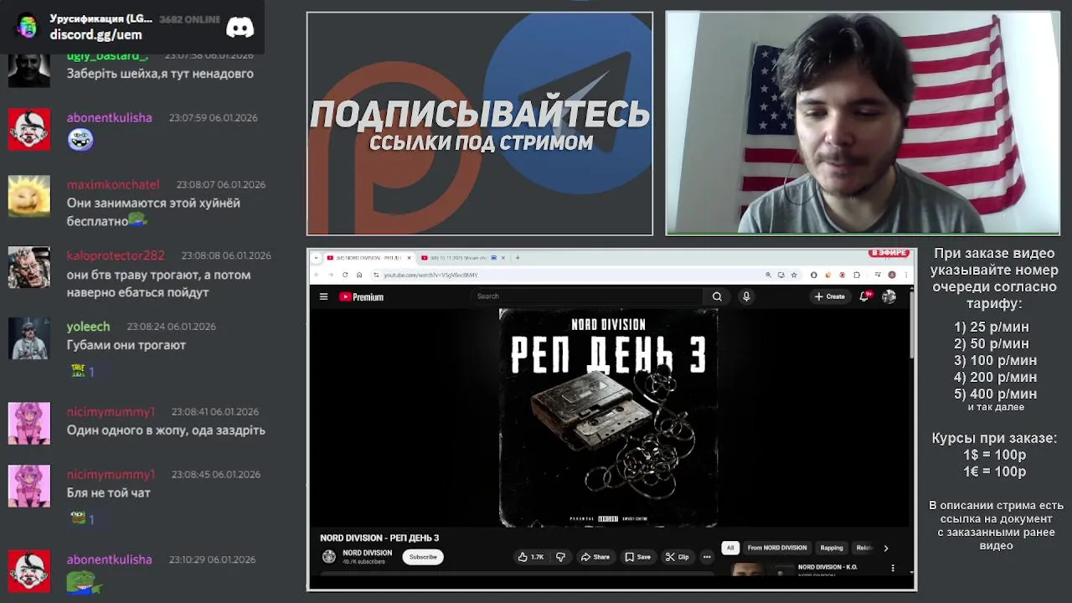Screen dimensions: 1072x603
Task: Click the '3) 100 р/мин' tariff line
Action: point(995,360)
